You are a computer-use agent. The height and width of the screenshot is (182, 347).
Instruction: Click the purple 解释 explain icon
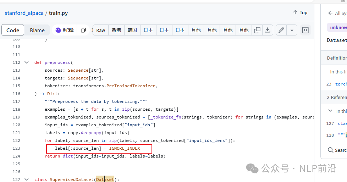pos(58,30)
